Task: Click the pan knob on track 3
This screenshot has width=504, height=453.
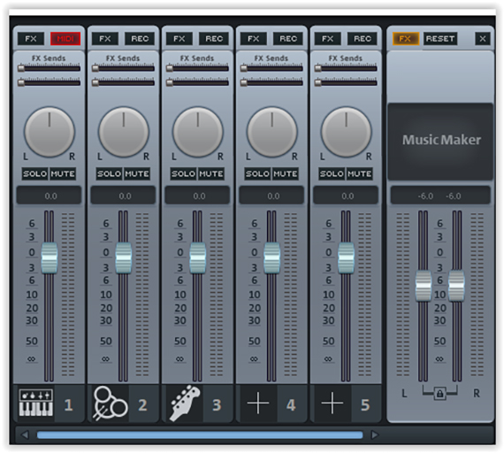Action: [x=198, y=132]
